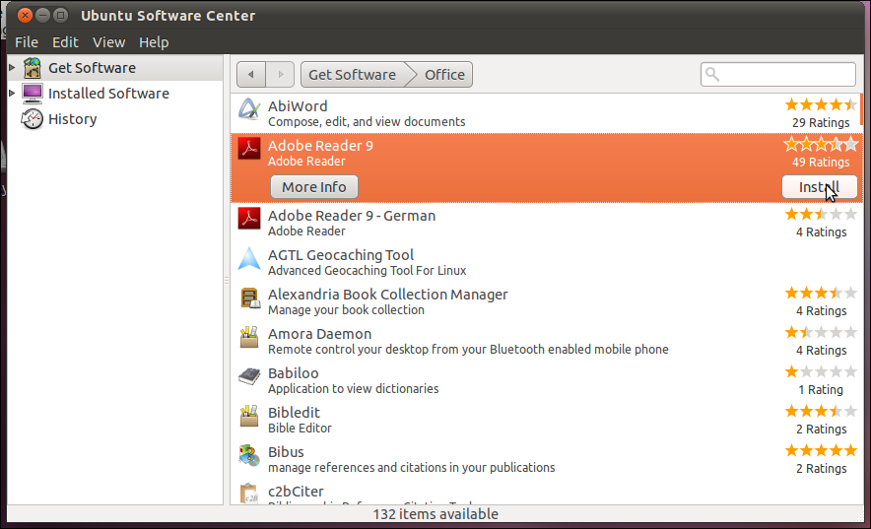Click the Get Software sidebar icon
The width and height of the screenshot is (871, 529).
point(33,68)
